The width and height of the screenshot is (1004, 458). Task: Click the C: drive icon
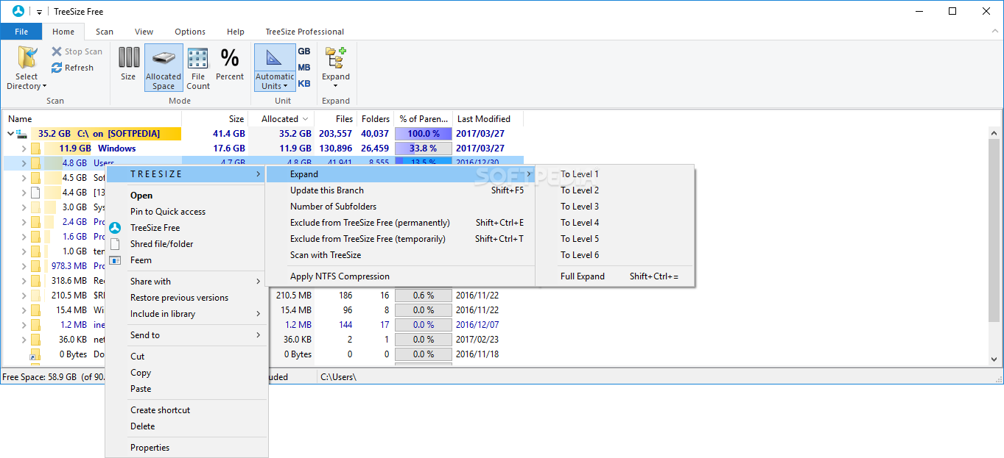(x=22, y=134)
